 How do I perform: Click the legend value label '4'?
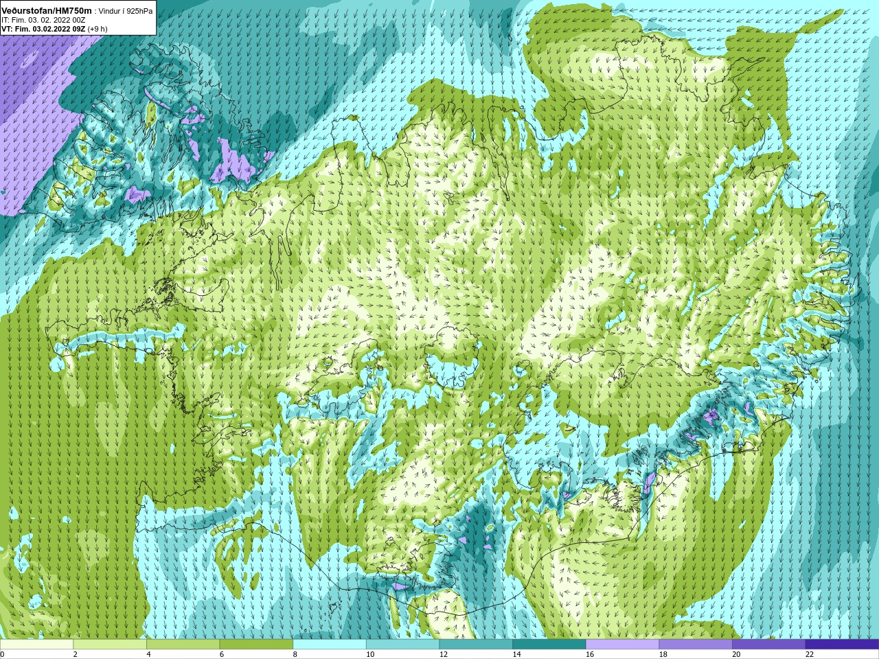[148, 654]
